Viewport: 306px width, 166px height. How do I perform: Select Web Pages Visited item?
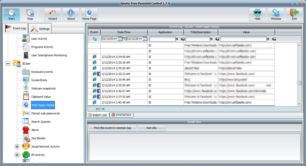43,105
